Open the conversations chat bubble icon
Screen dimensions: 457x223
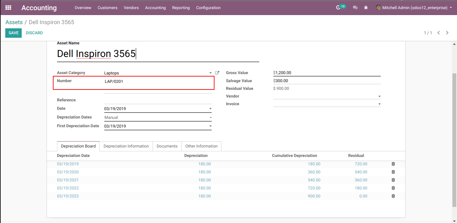tap(355, 7)
